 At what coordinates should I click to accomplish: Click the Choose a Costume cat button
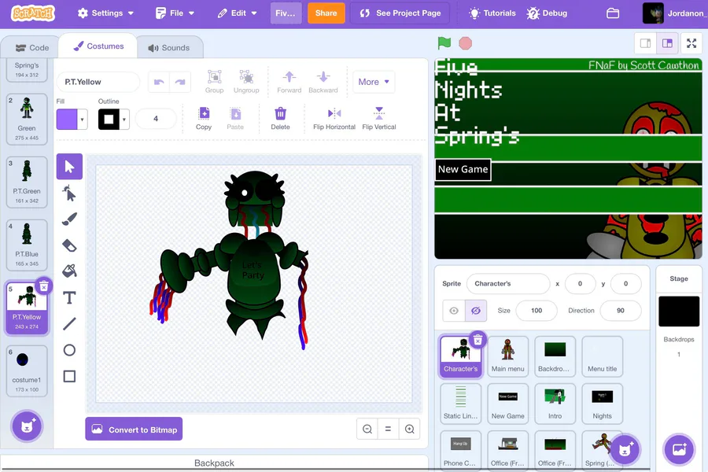coord(27,426)
